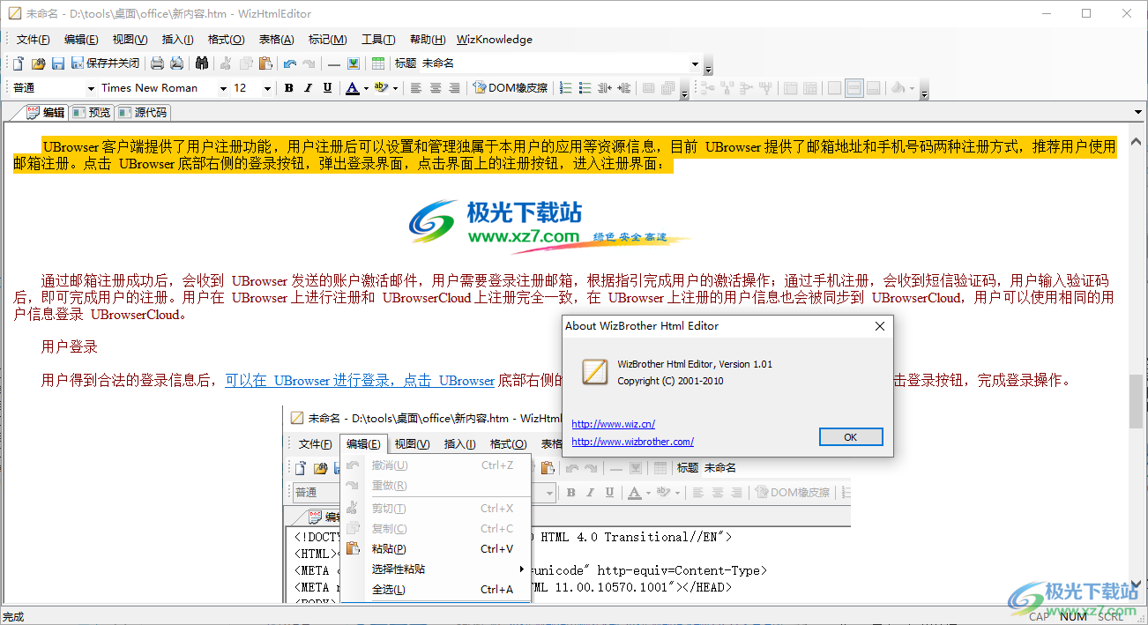Open the Find tool via binoculars icon

tap(203, 63)
